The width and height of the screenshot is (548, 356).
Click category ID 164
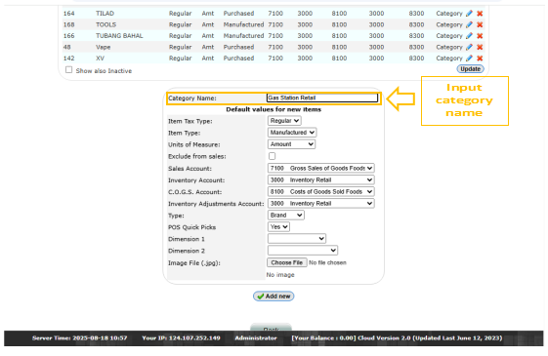click(68, 14)
